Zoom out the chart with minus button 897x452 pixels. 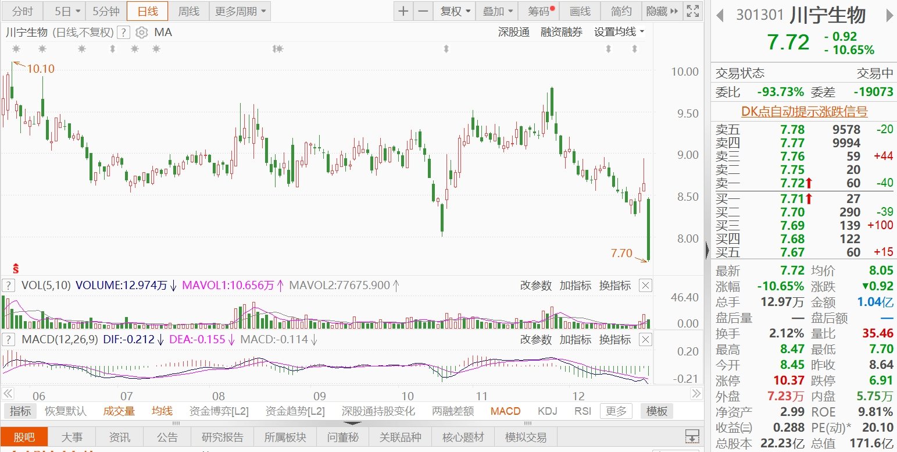pos(423,11)
